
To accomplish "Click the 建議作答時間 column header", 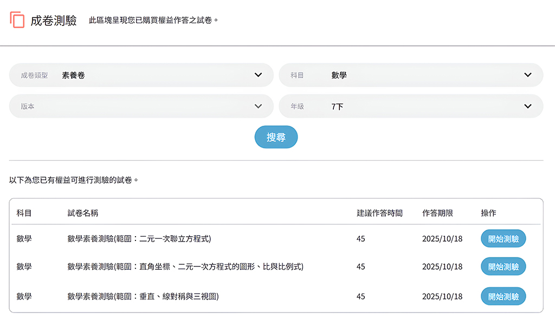I will [x=379, y=213].
